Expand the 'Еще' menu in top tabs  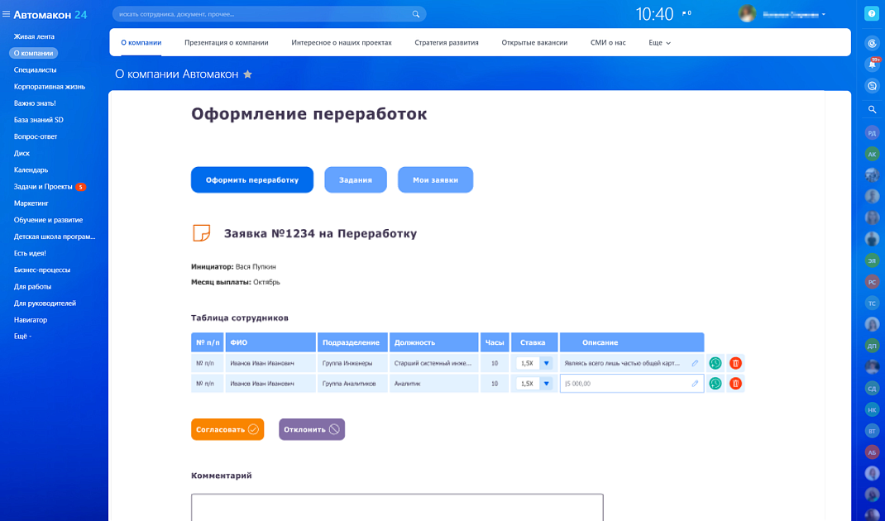point(659,42)
